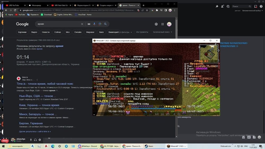This screenshot has width=265, height=149.
Task: Open Google apps grid
Action: click(x=163, y=24)
